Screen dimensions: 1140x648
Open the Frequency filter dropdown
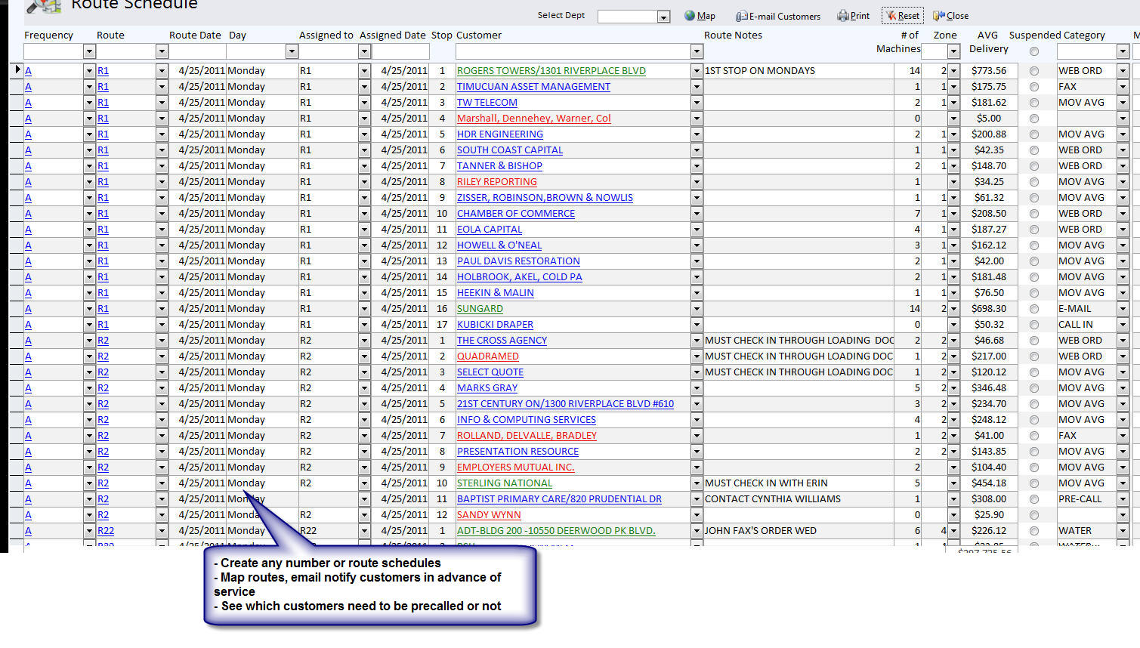[89, 51]
